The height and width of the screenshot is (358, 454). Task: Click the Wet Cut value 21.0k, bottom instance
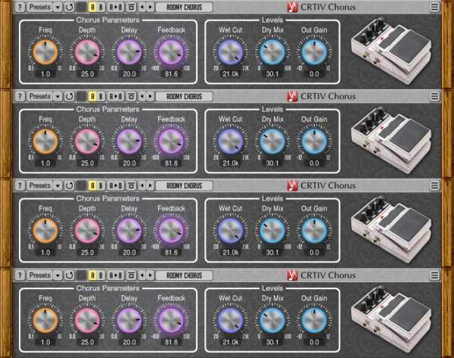[x=231, y=342]
